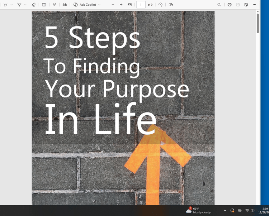This screenshot has height=216, width=269.
Task: Click the Add text tool
Action: pyautogui.click(x=44, y=5)
